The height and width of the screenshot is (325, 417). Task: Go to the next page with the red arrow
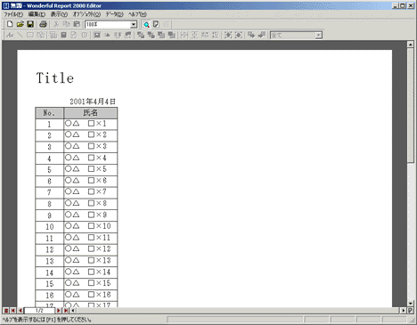(59, 311)
